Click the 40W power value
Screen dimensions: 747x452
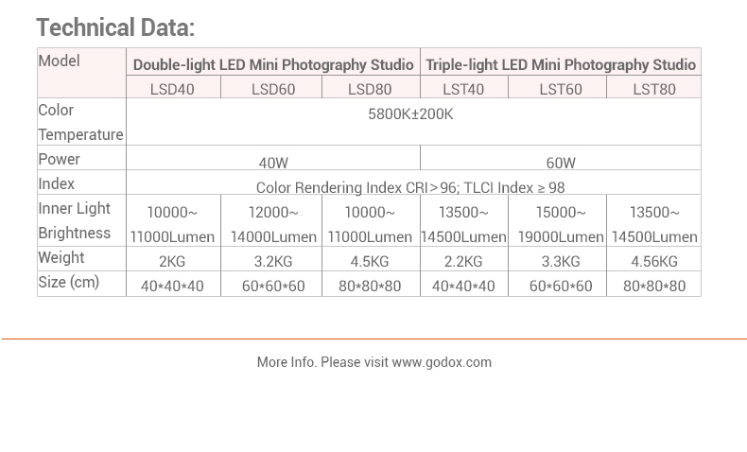[x=273, y=163]
